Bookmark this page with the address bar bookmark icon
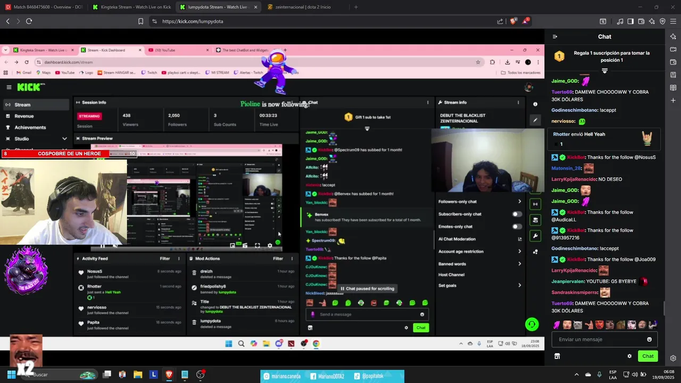Viewport: 681px width, 383px height. [x=141, y=21]
